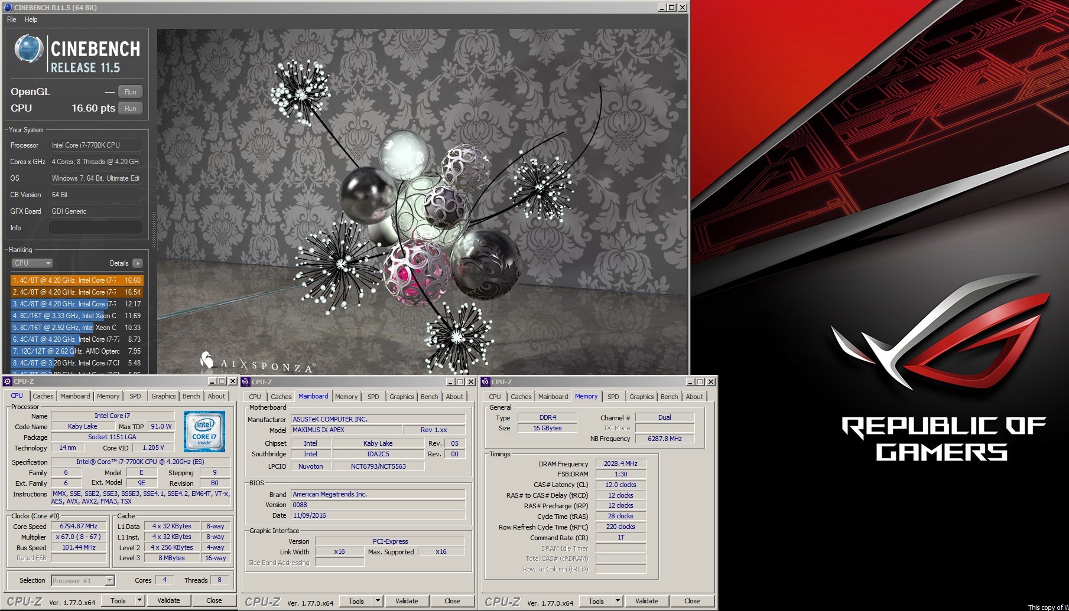This screenshot has height=611, width=1069.
Task: Click Validate in the CPU tab window
Action: (x=168, y=600)
